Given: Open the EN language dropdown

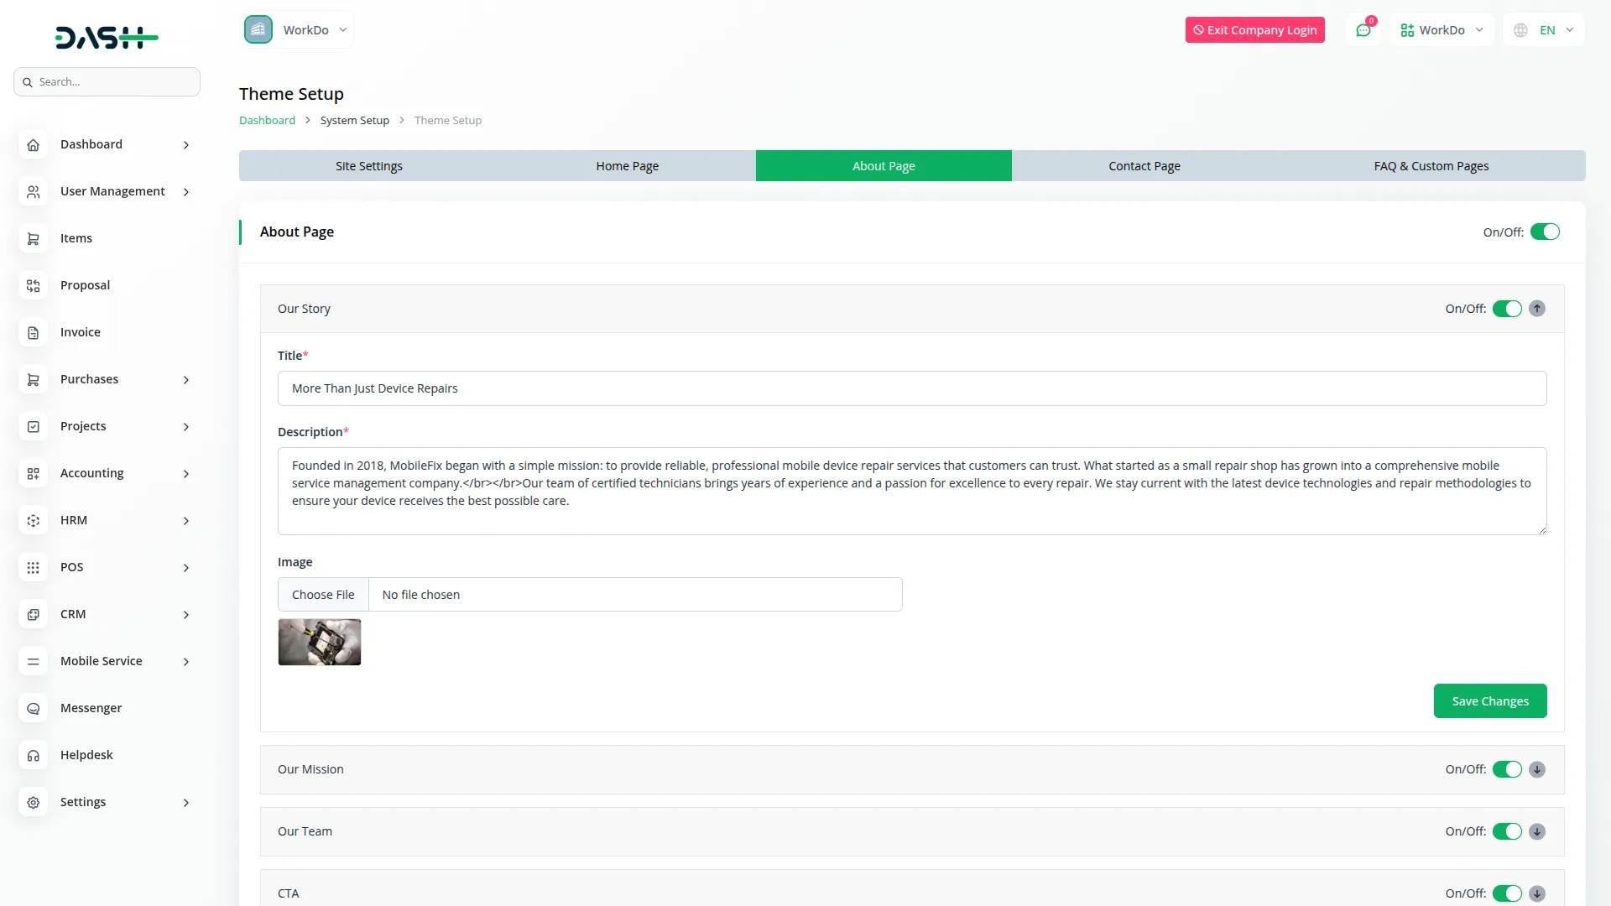Looking at the screenshot, I should (1542, 29).
